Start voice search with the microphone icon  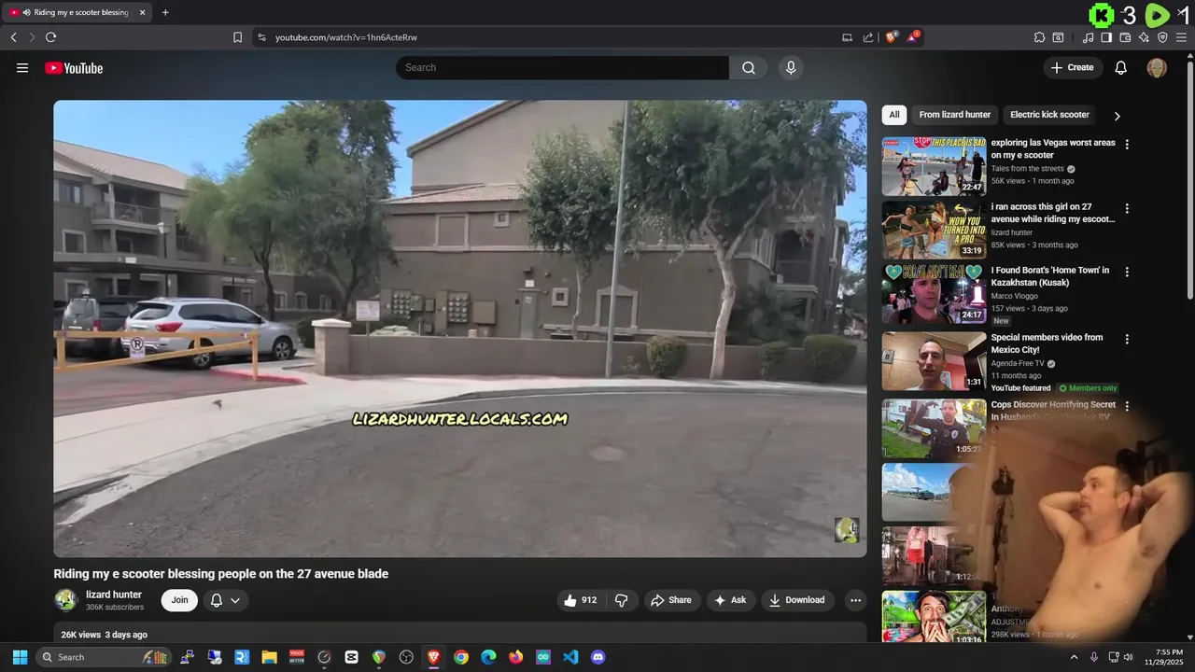[x=791, y=67]
